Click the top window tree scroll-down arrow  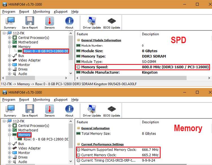click(71, 73)
